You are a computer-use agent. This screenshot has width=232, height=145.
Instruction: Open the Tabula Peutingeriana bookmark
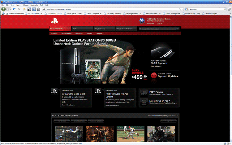[x=172, y=14]
